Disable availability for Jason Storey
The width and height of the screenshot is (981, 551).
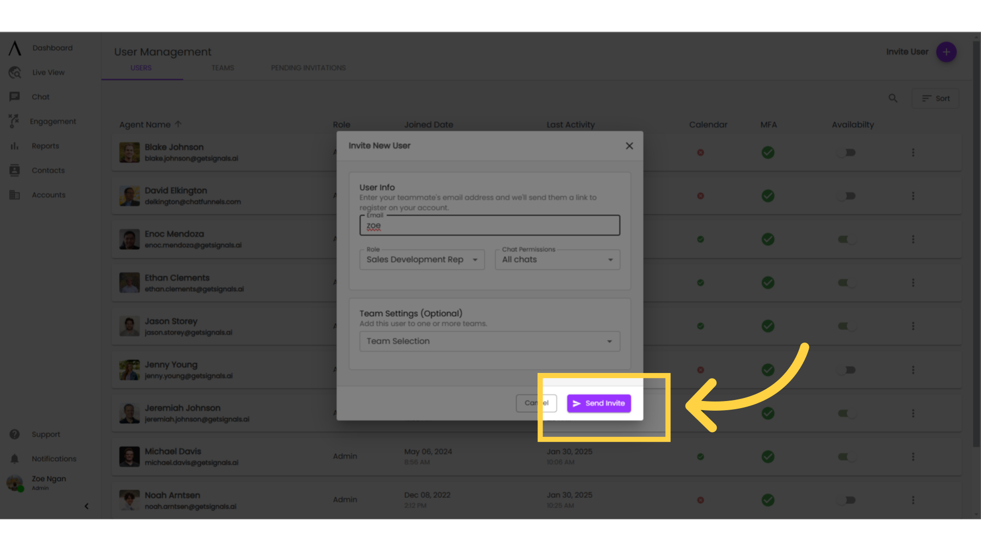(847, 326)
